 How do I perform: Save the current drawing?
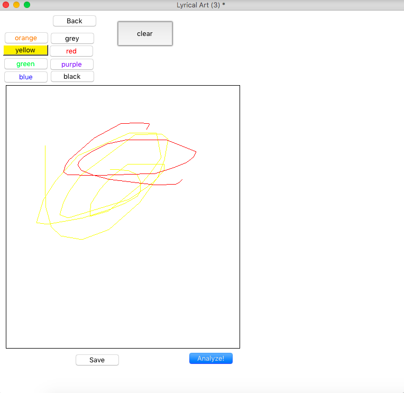[x=97, y=360]
